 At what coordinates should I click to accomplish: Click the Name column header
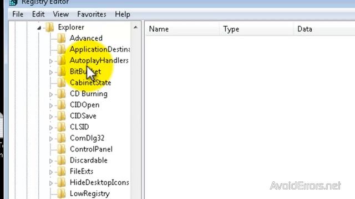tap(182, 29)
